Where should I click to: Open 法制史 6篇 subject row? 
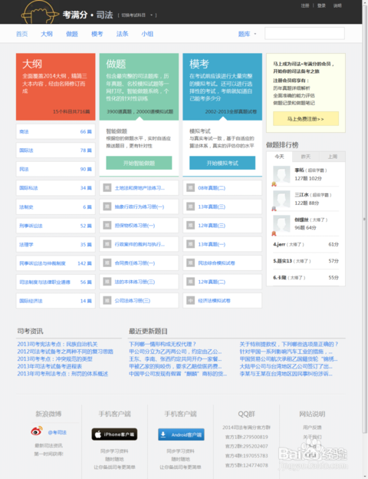[55, 206]
